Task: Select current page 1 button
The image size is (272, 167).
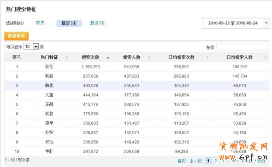Action: [x=208, y=161]
